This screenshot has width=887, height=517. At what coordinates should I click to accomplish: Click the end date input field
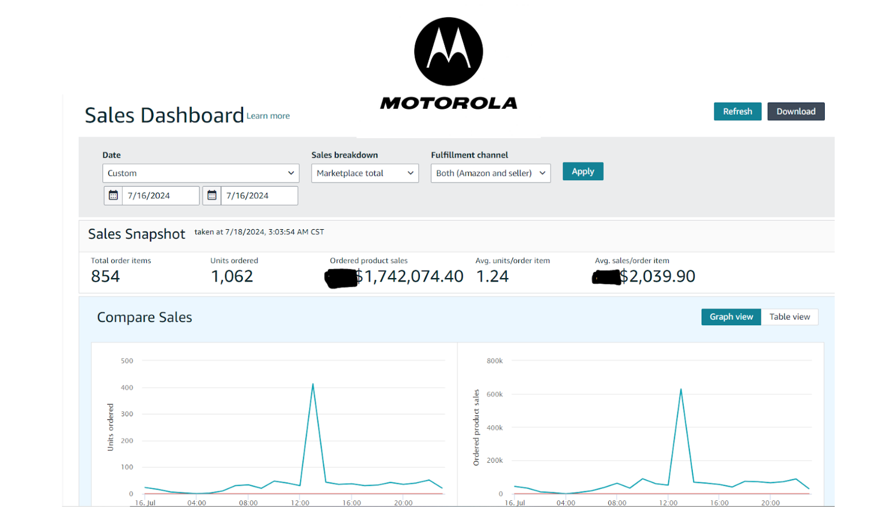coord(260,195)
